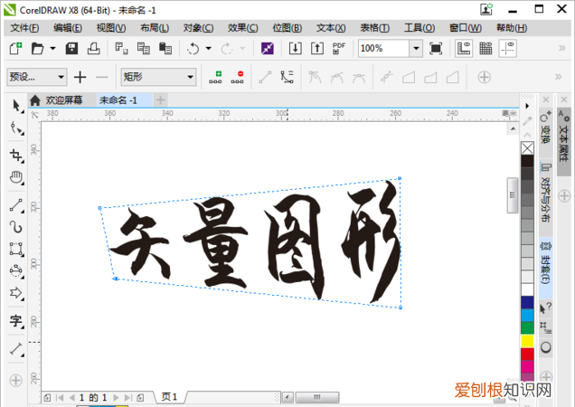Toggle the grid display
The width and height of the screenshot is (575, 407).
[485, 49]
